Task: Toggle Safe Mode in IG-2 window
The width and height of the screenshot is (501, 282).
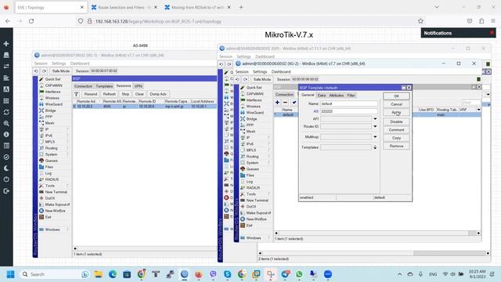Action: pos(261,79)
